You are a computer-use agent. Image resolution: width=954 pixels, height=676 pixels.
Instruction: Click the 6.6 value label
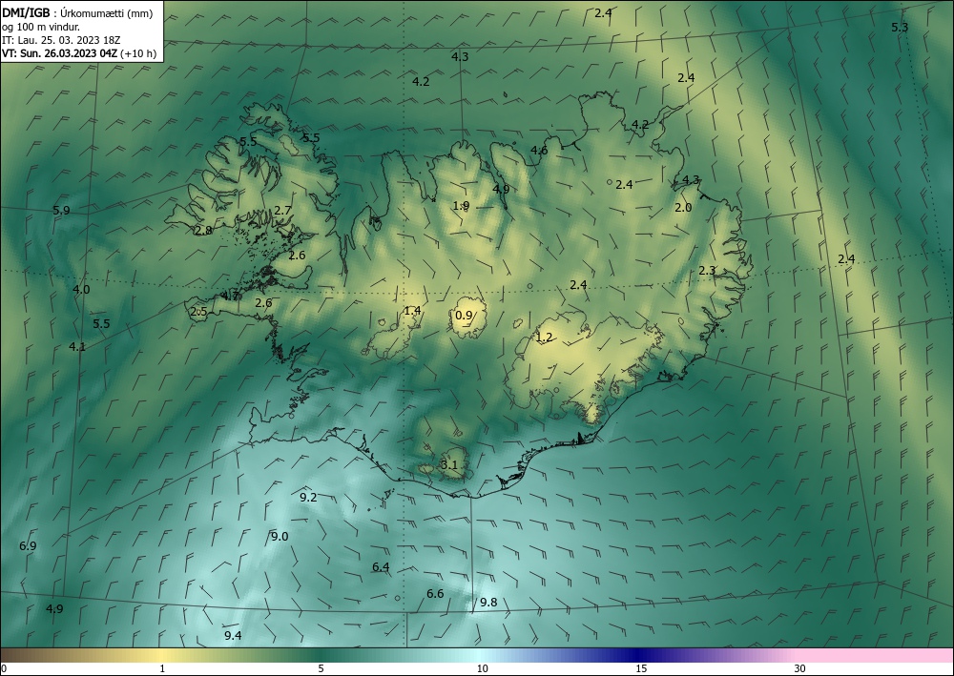(x=435, y=594)
